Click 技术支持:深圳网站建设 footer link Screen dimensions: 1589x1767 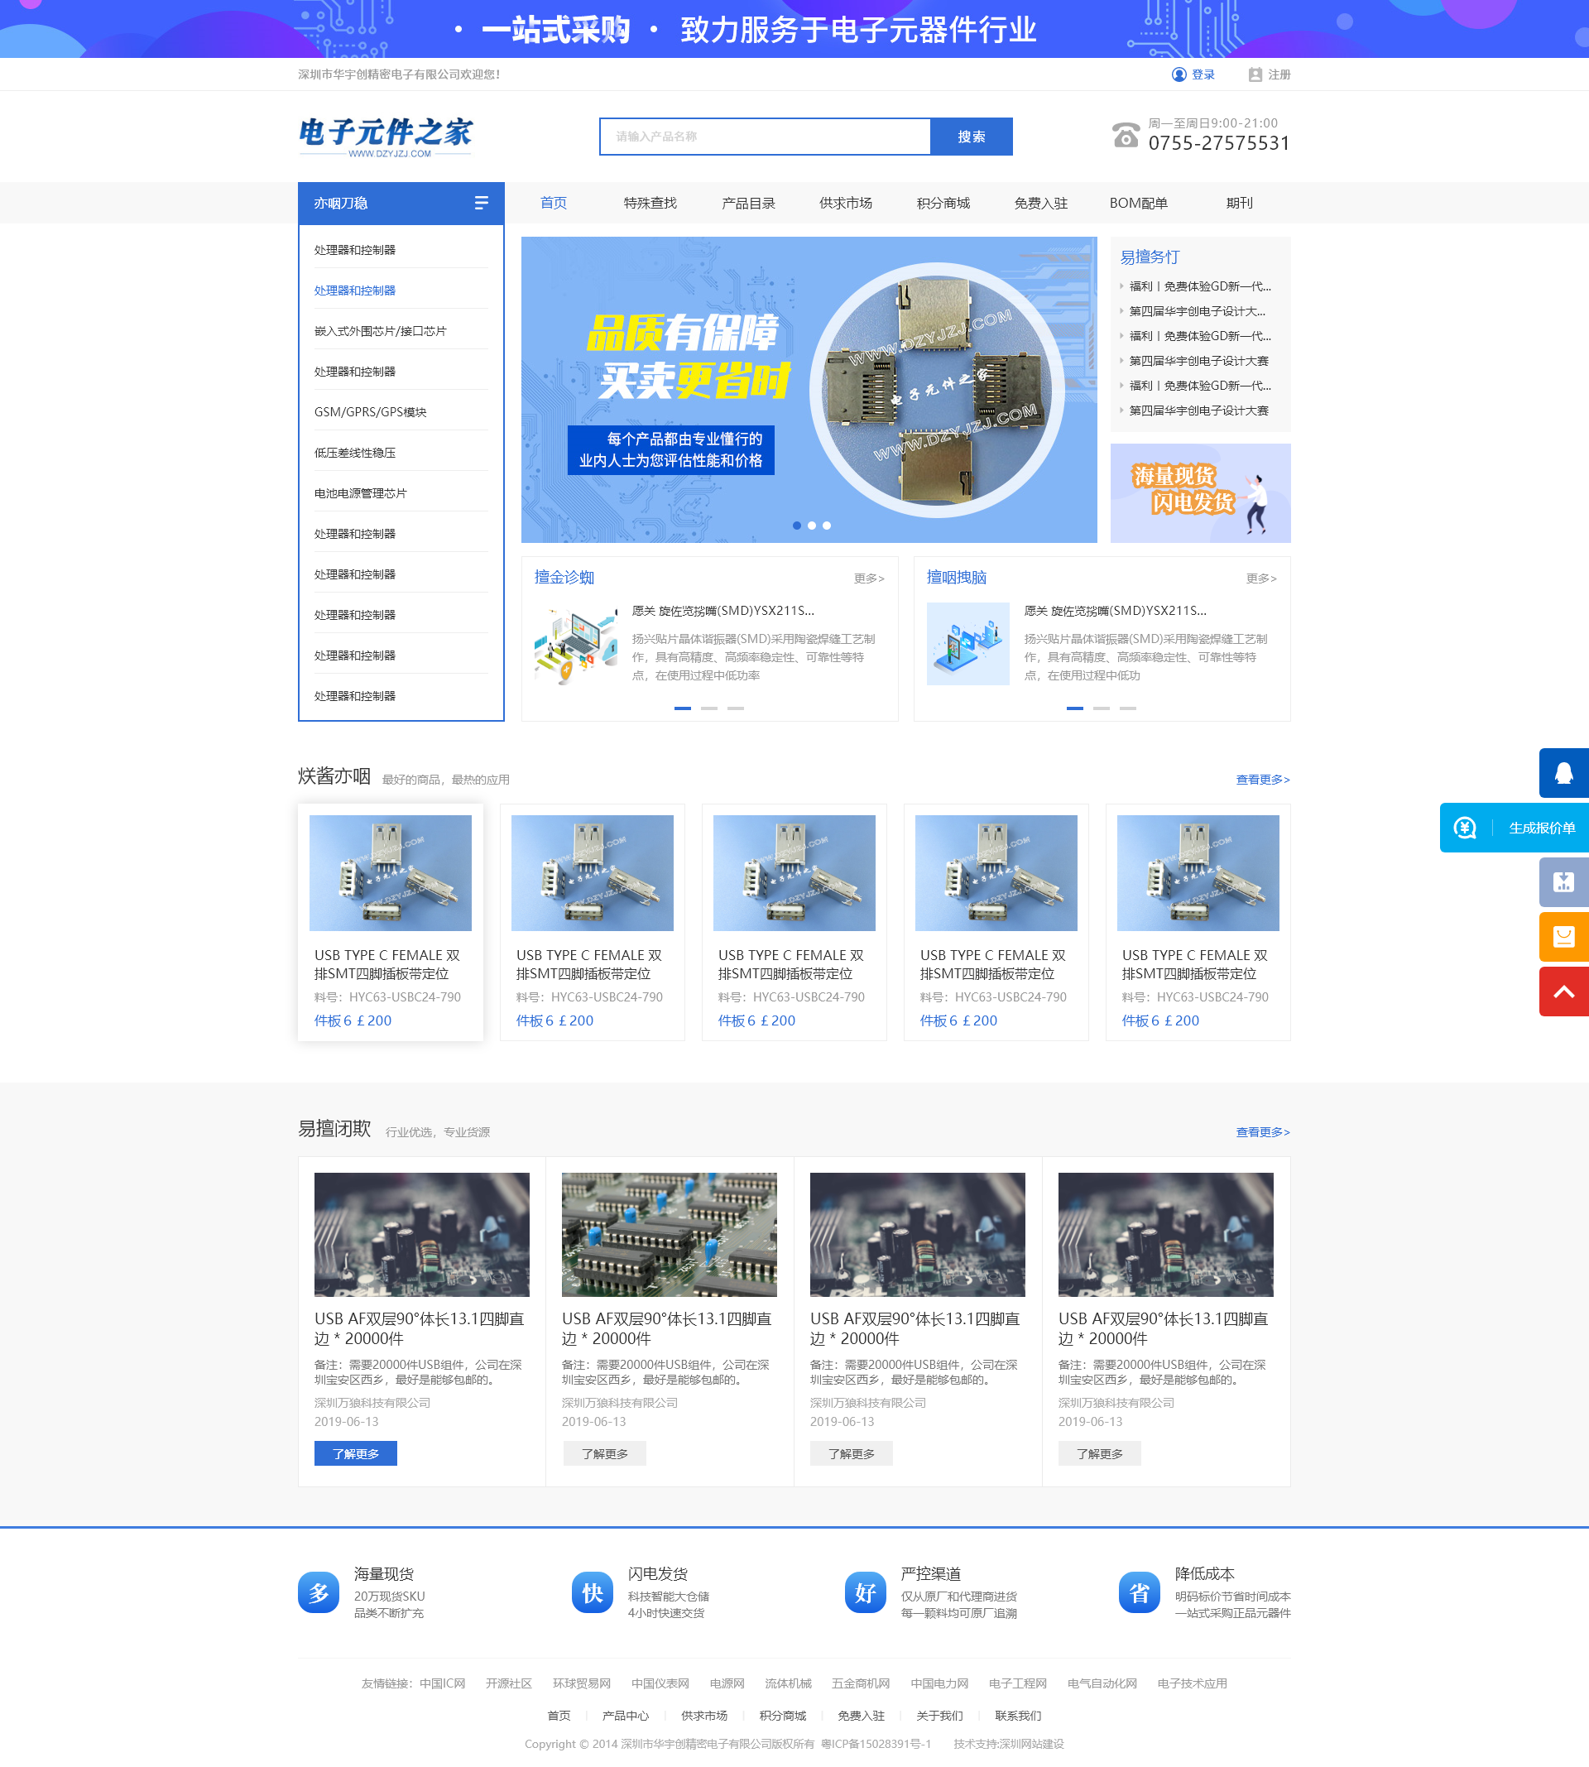(x=1008, y=1744)
